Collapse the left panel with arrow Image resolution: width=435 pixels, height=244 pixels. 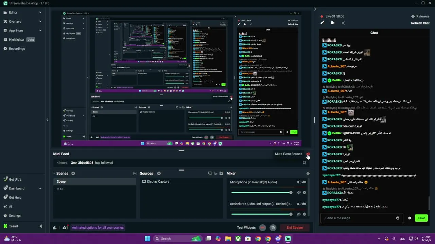48,120
